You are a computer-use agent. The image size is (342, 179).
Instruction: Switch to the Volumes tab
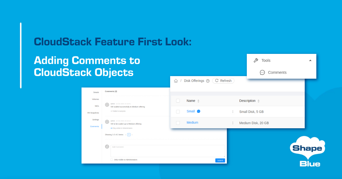[95, 99]
